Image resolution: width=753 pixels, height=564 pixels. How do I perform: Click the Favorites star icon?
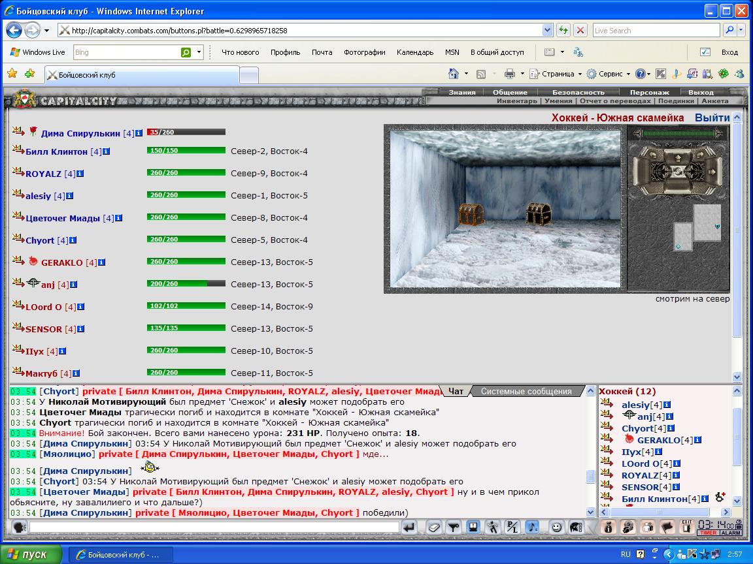click(x=12, y=73)
